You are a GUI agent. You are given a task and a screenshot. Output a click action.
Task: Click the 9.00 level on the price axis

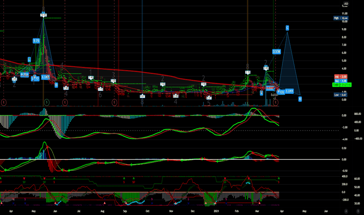(x=344, y=29)
